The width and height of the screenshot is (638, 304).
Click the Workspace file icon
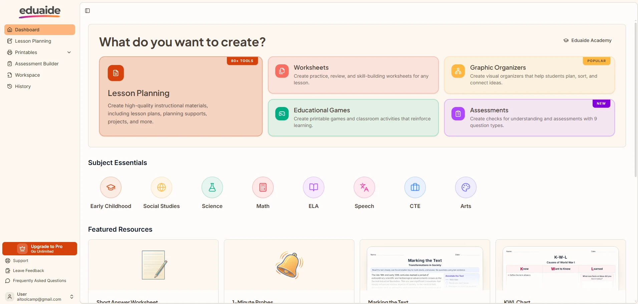click(x=10, y=75)
